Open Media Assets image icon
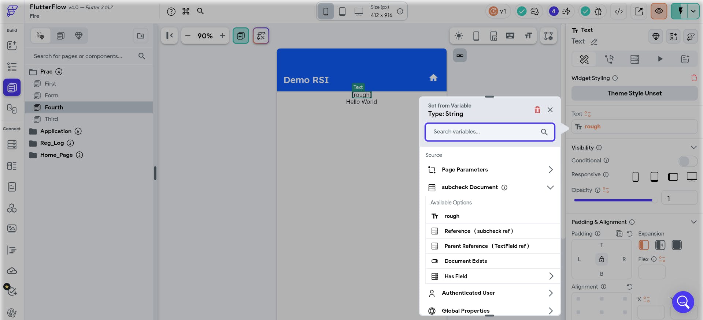 tap(12, 229)
